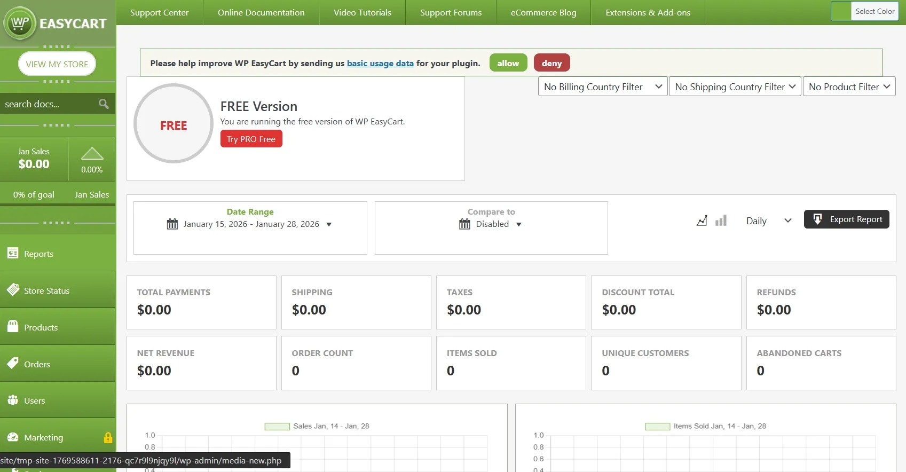Open the Orders sidebar item
Viewport: 906px width, 472px height.
(58, 364)
